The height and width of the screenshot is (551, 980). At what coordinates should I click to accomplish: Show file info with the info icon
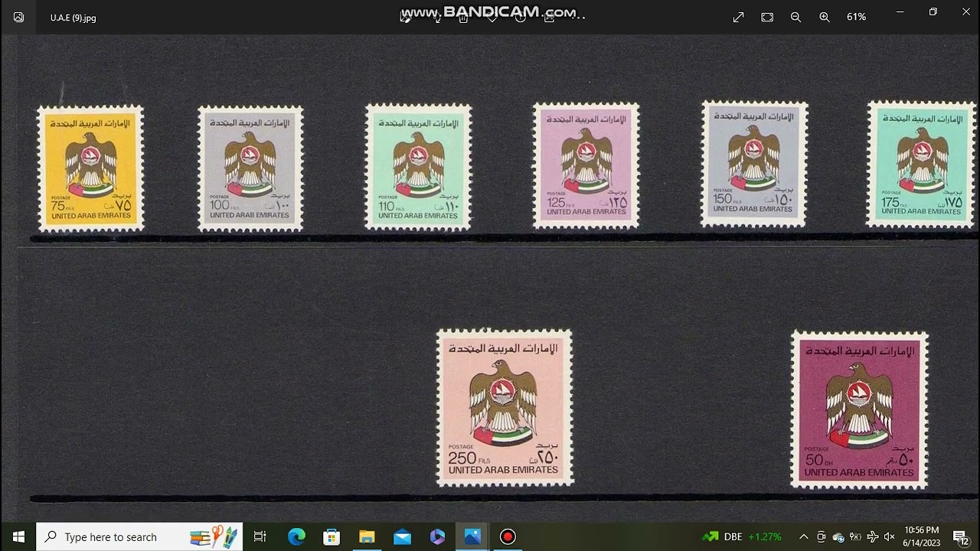521,17
